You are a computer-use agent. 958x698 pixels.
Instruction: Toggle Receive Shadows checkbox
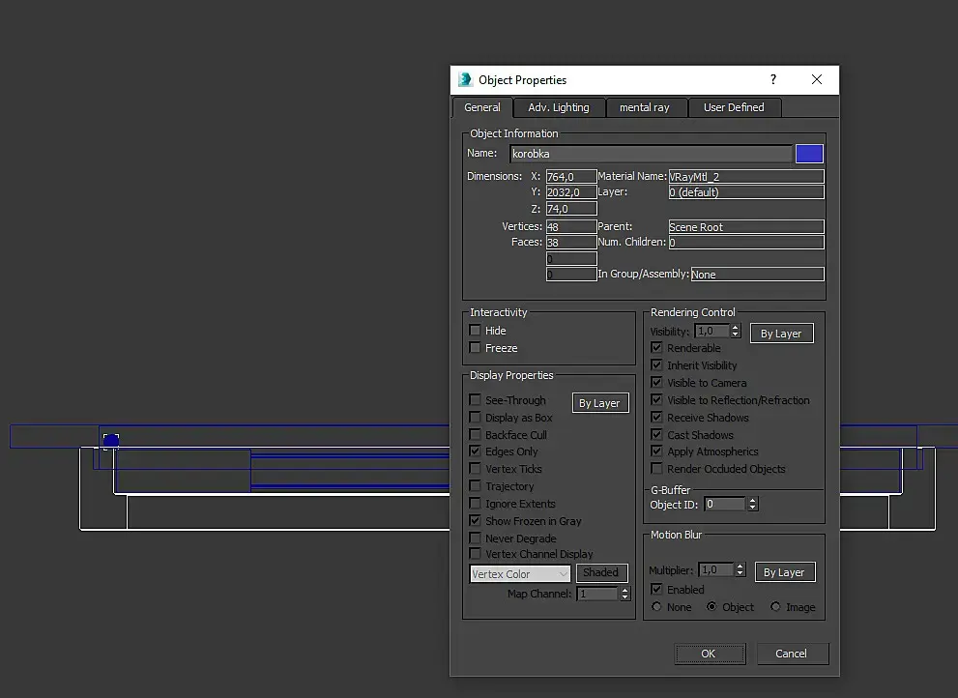656,418
